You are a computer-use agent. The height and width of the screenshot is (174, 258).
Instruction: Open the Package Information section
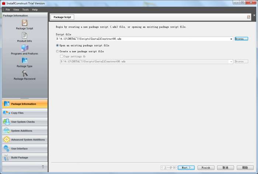click(x=25, y=104)
